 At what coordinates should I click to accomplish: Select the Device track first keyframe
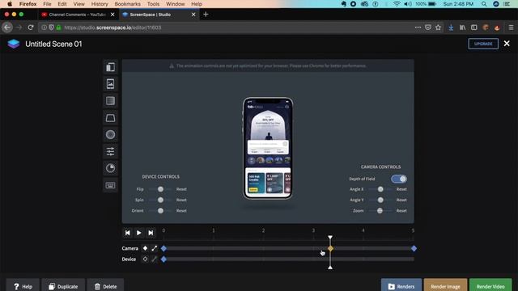click(x=163, y=259)
